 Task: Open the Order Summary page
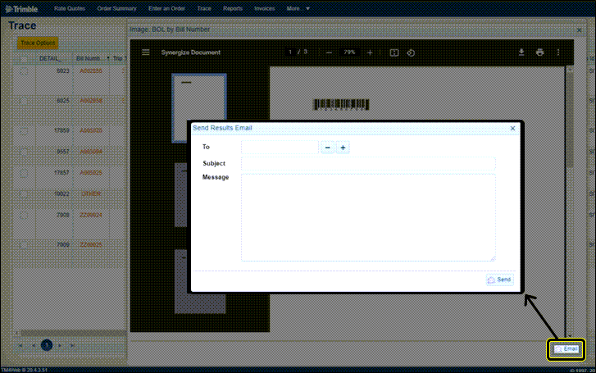[x=116, y=8]
